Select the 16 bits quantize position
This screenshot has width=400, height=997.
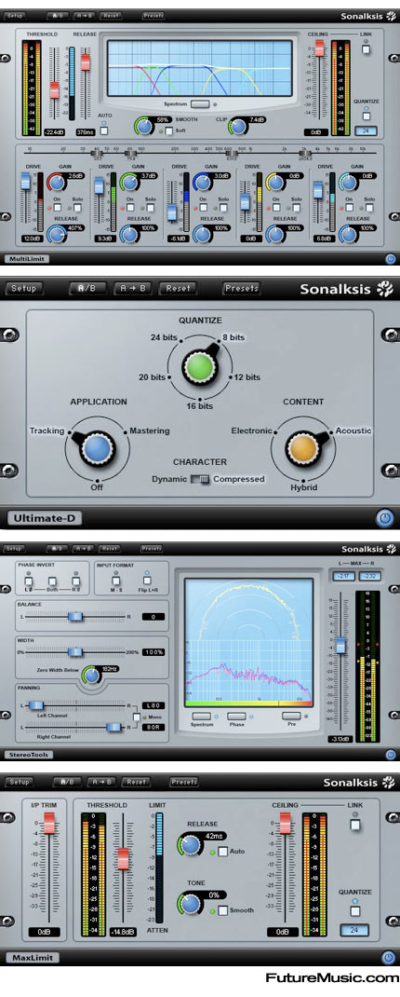coord(199,405)
